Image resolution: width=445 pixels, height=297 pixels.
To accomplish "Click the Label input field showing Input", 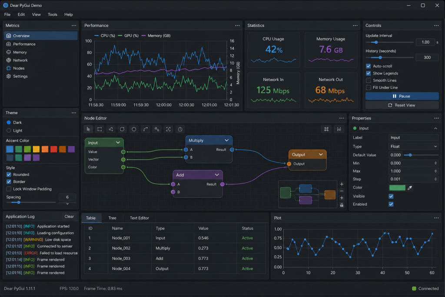I will [413, 138].
